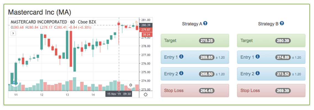Click Strategy B Entry 2 value 273.52
This screenshot has width=314, height=110.
[283, 74]
